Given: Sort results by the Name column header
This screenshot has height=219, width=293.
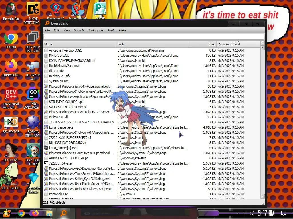Looking at the screenshot, I should (79, 44).
